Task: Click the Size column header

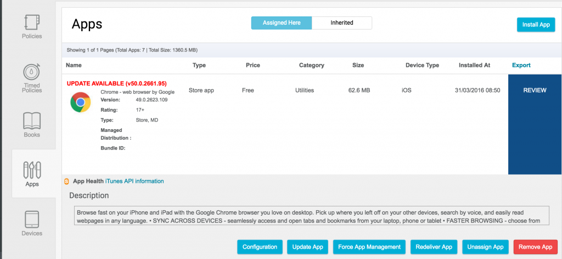Action: tap(358, 65)
